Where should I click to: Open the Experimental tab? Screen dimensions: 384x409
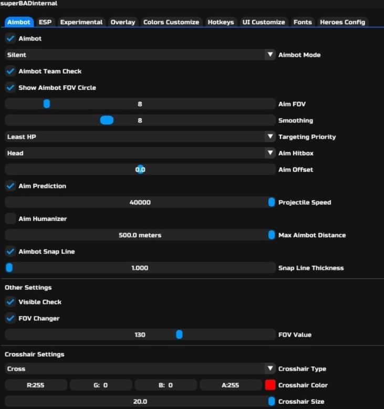coord(81,22)
